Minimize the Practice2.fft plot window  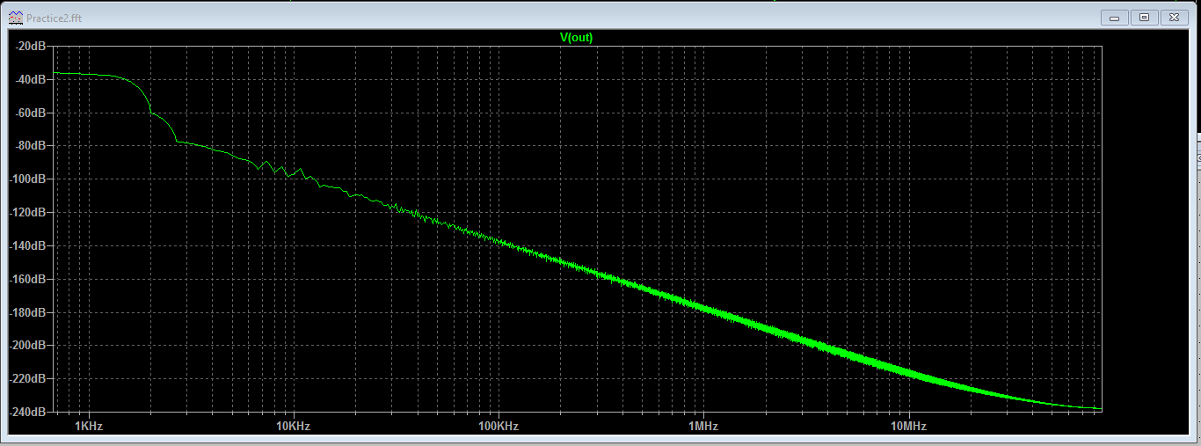pos(1116,17)
